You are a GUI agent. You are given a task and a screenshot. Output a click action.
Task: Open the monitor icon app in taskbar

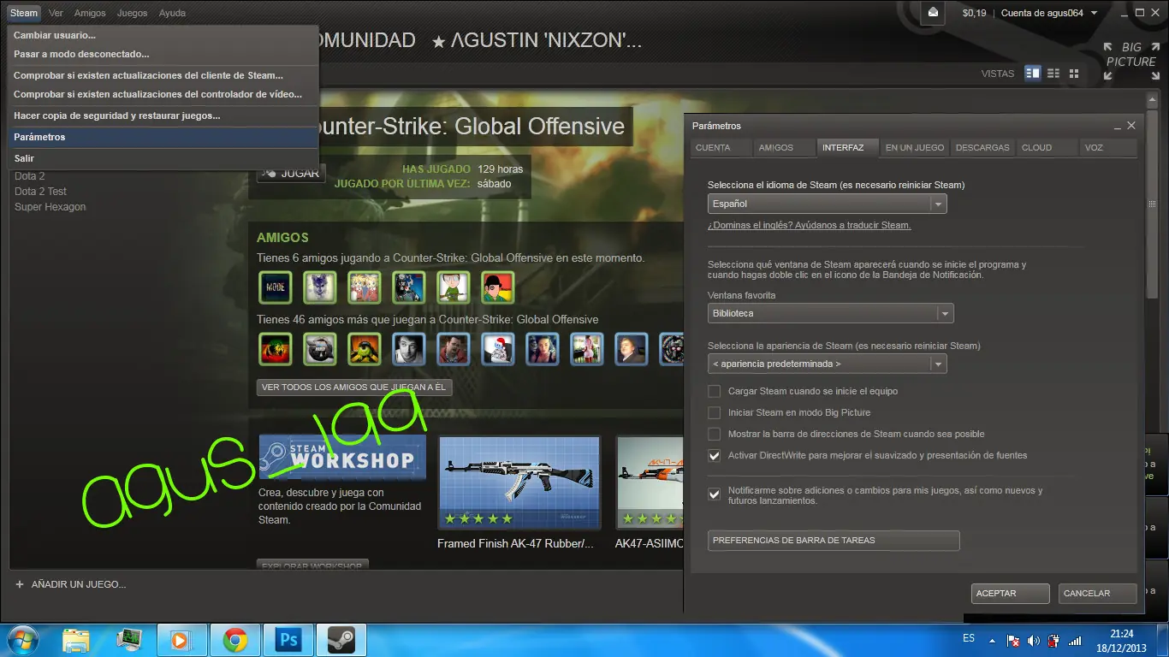coord(129,640)
